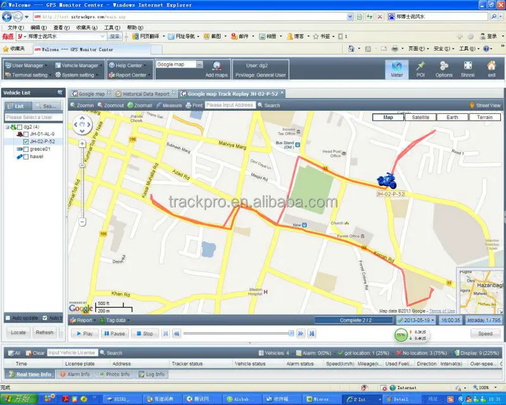The image size is (506, 405).
Task: Click the Speed button
Action: [x=485, y=333]
